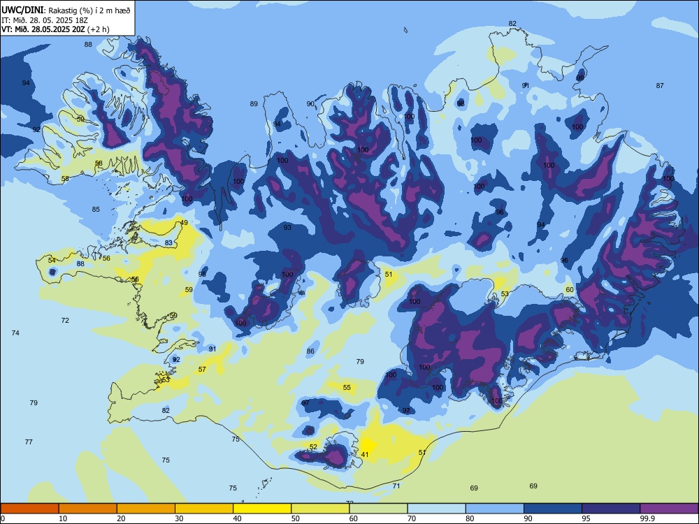Select the dark blue 90–95 legend swatch
The image size is (699, 524).
click(x=553, y=509)
